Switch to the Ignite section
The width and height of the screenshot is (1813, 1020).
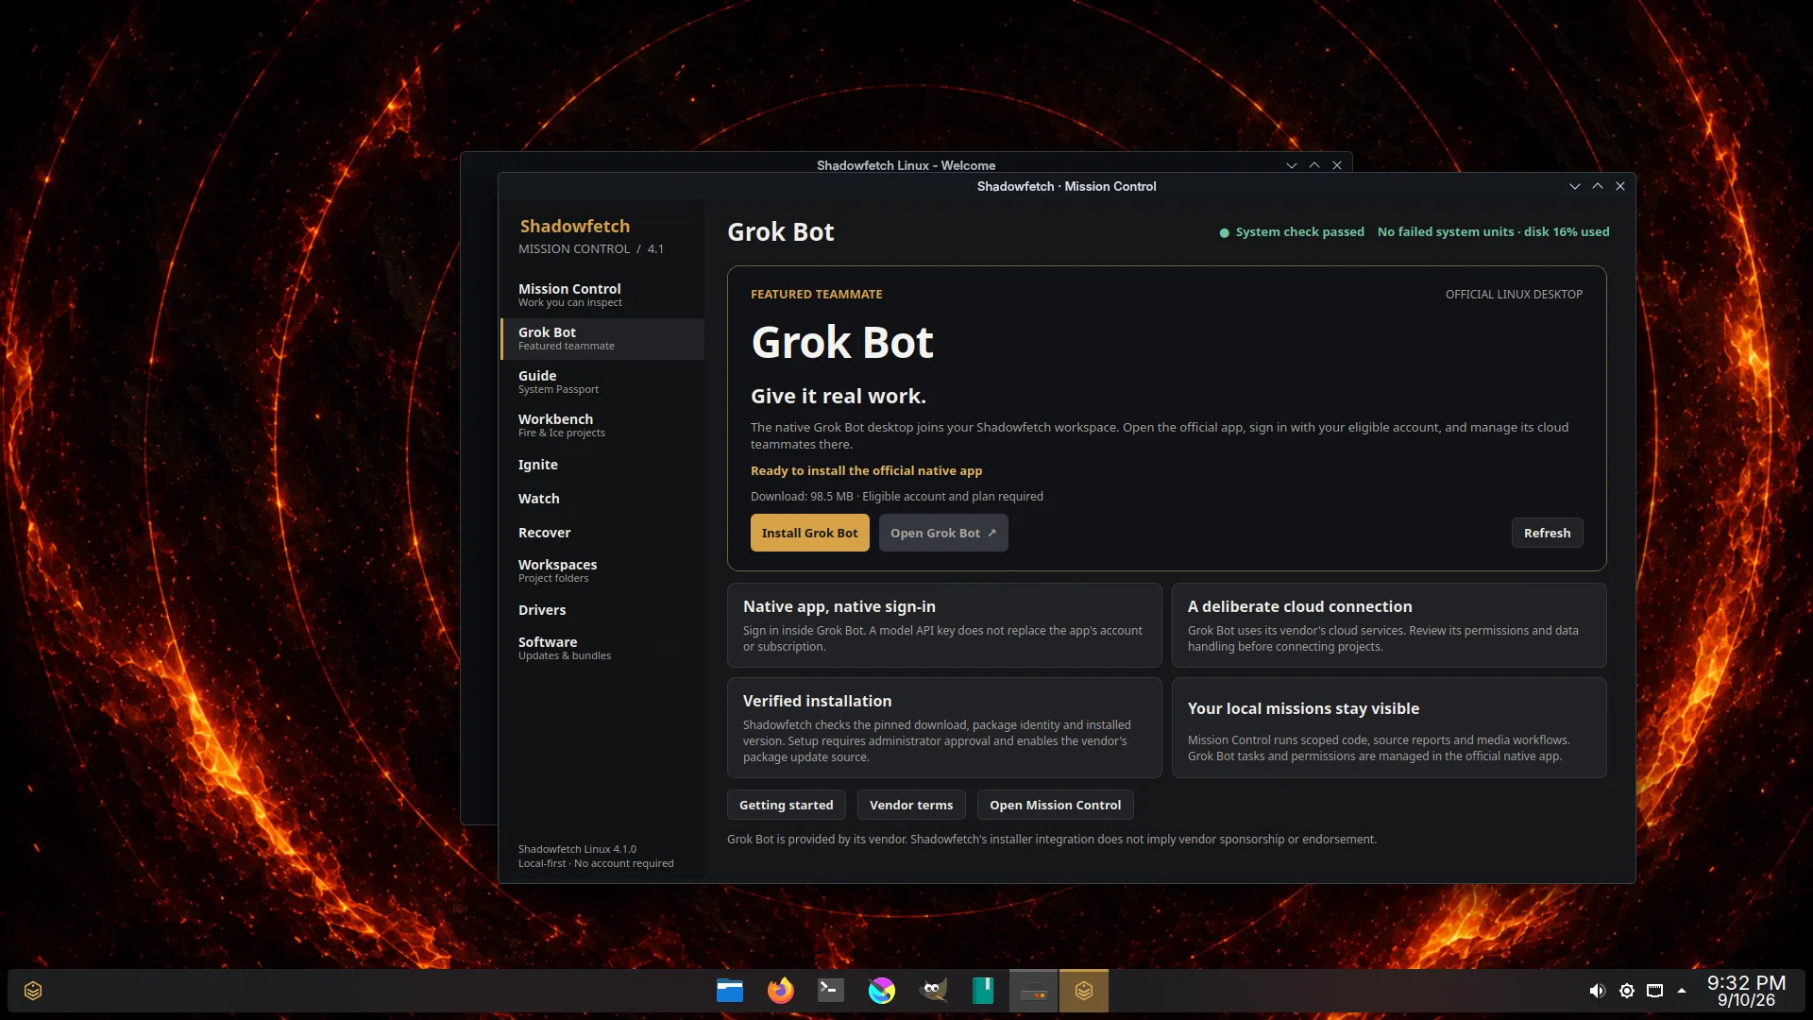602,465
